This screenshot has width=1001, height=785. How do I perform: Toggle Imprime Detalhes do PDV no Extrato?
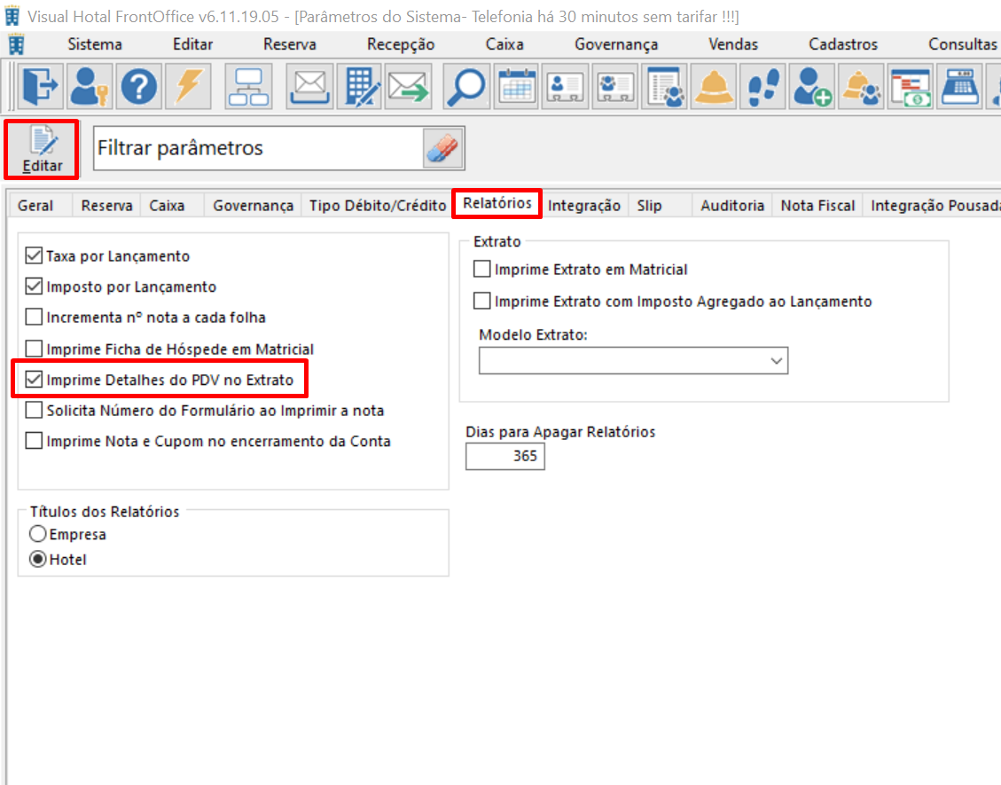click(34, 380)
